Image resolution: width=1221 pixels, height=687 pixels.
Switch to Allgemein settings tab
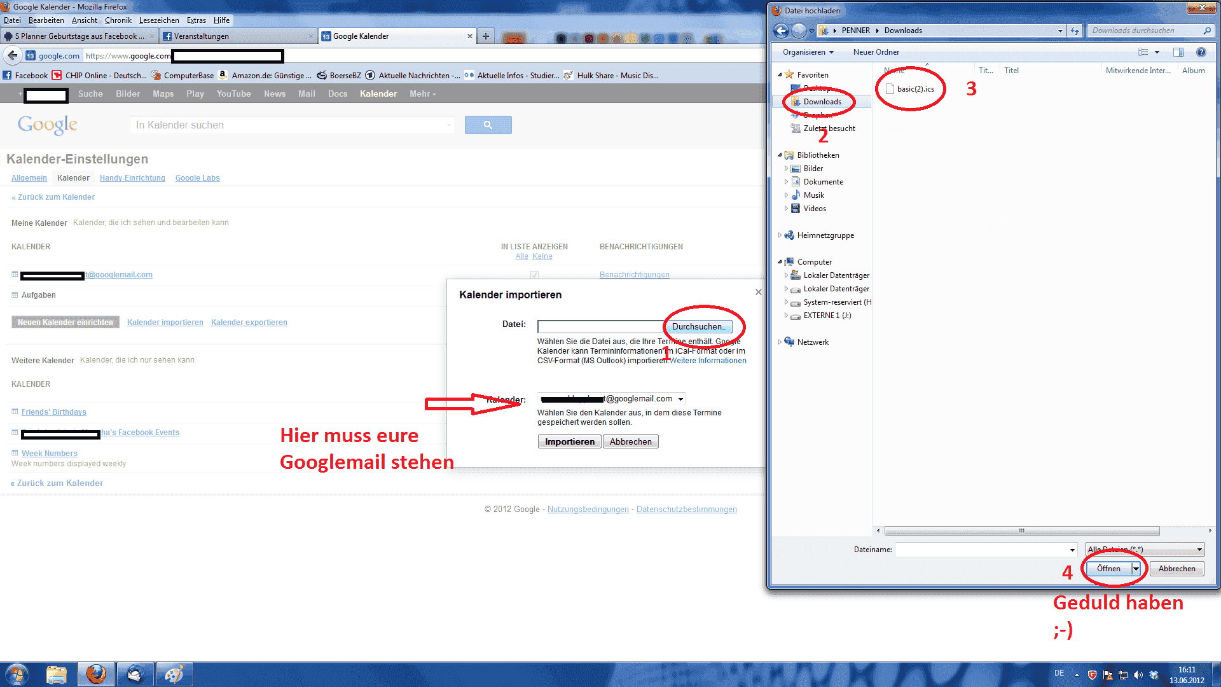29,178
